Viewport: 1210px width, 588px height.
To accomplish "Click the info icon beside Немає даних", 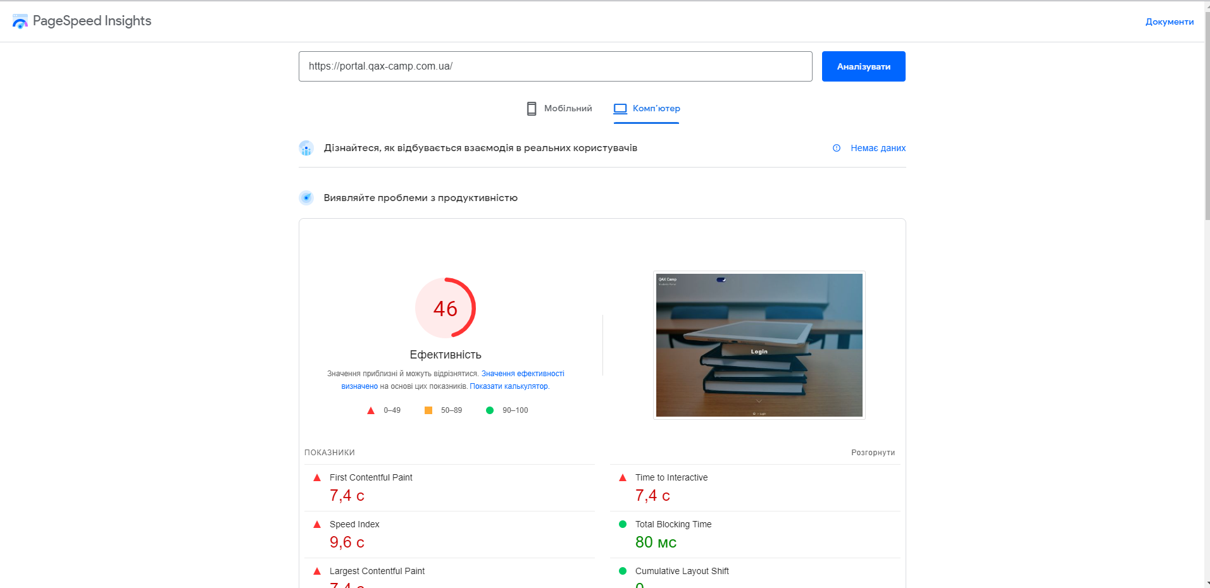I will [x=837, y=148].
